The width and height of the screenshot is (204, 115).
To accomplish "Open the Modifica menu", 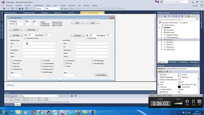I will tap(9, 5).
